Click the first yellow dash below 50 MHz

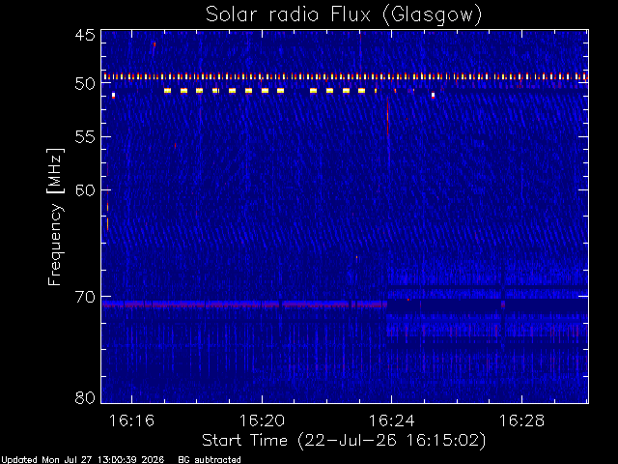pos(167,91)
